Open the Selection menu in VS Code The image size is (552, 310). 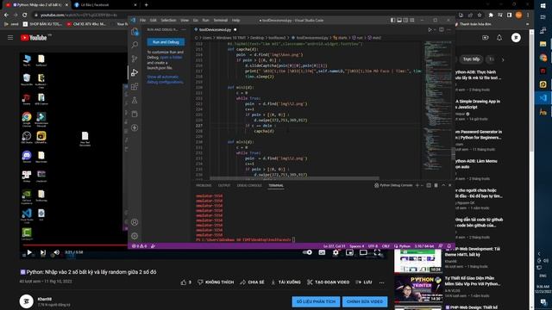169,21
